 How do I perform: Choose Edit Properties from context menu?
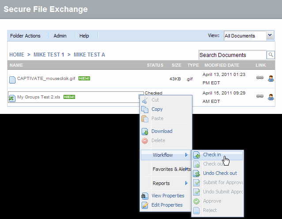[166, 205]
